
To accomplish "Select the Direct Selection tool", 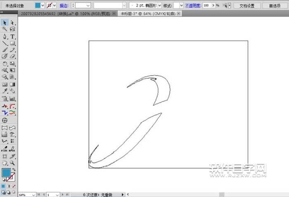I will 12,23.
